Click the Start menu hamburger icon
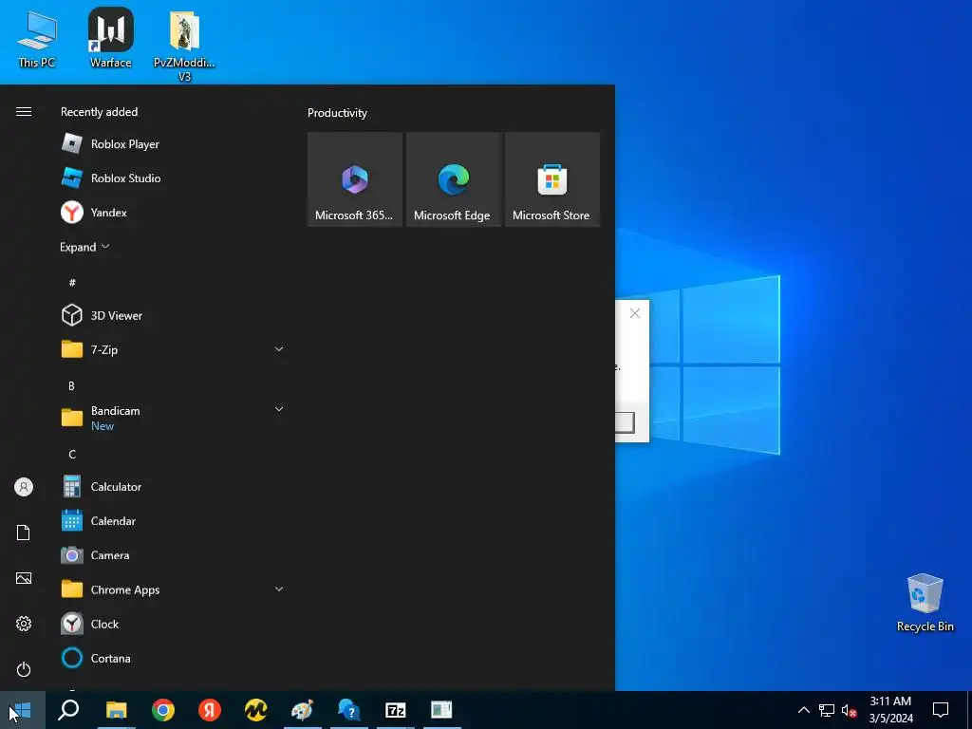 coord(24,112)
